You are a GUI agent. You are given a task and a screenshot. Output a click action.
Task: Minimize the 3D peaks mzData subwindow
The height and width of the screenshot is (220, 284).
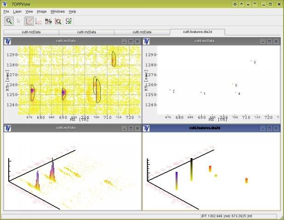coord(124,128)
